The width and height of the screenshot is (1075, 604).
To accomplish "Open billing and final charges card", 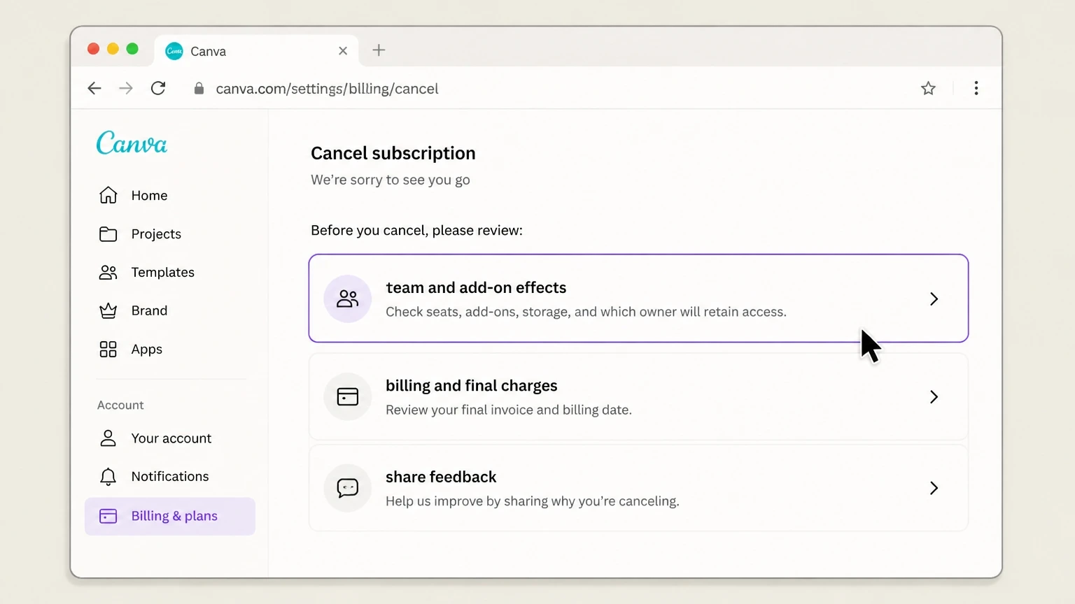I will coord(638,396).
